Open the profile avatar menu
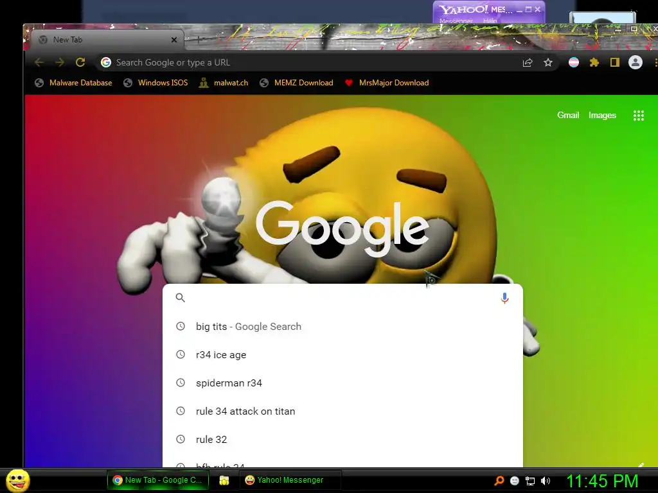This screenshot has height=493, width=658. tap(636, 62)
